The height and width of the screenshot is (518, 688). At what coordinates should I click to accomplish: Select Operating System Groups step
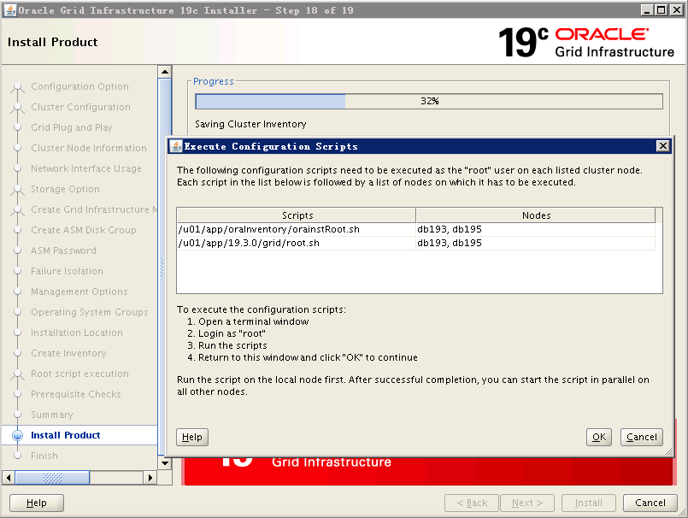tap(90, 312)
